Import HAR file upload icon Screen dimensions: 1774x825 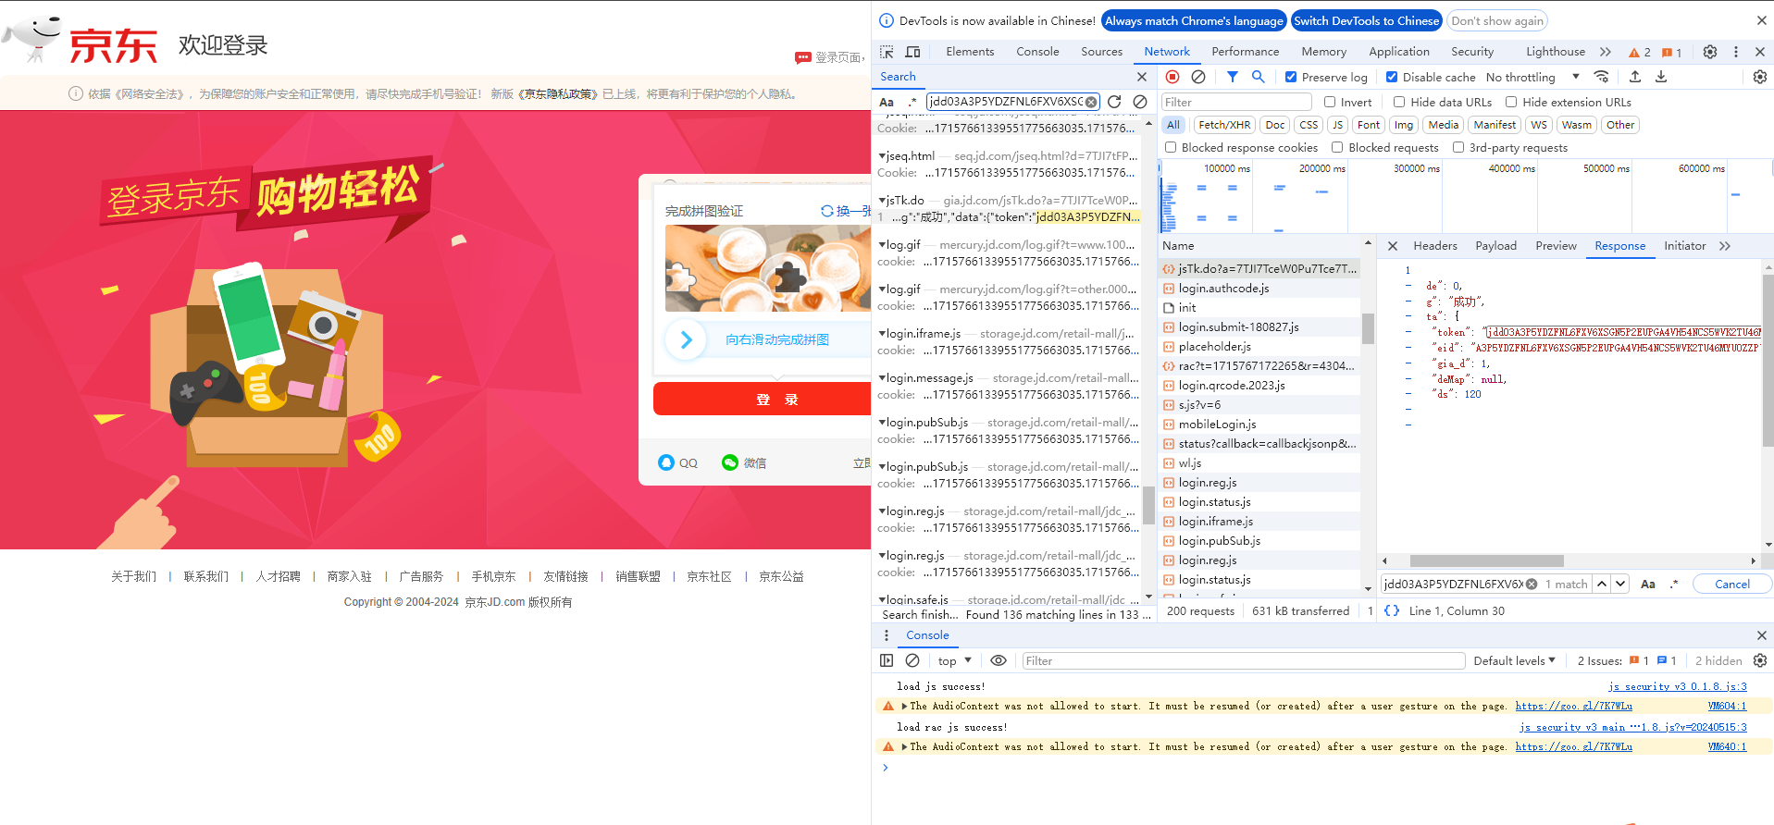coord(1635,77)
